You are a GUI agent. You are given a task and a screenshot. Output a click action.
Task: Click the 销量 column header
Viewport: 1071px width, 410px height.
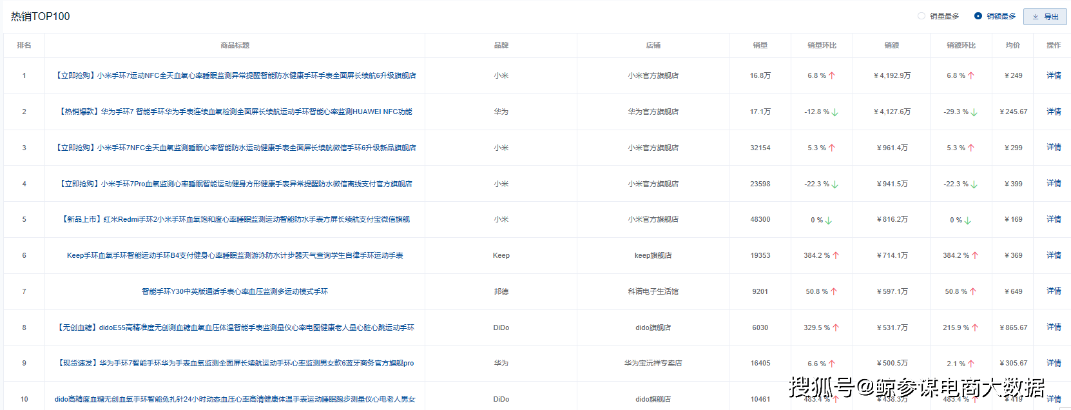click(760, 45)
